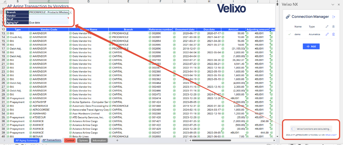Click the As of parameter cell
This screenshot has width=343, height=145.
(x=49, y=19)
